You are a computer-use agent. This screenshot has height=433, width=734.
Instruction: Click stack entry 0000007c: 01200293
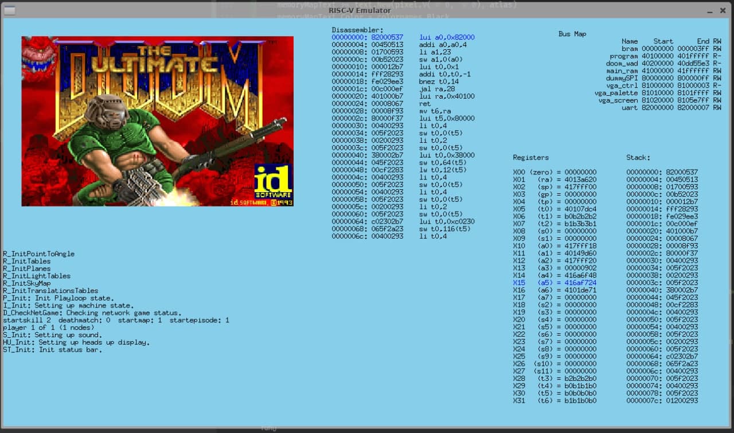click(x=662, y=400)
